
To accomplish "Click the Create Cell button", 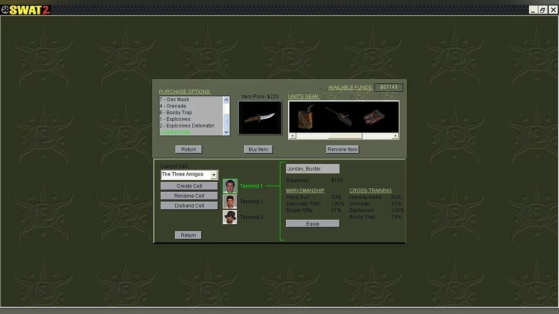I will pyautogui.click(x=189, y=186).
